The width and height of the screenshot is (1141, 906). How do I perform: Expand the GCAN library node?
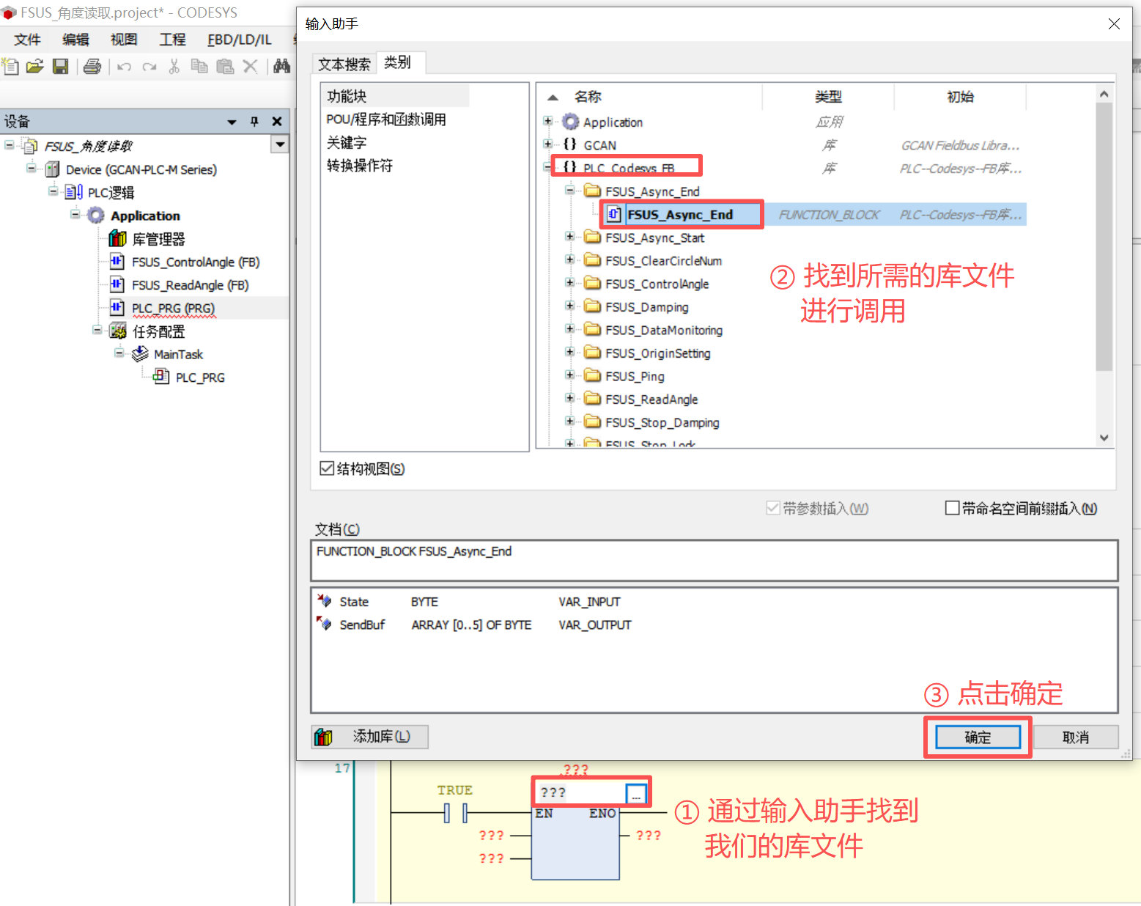[547, 144]
